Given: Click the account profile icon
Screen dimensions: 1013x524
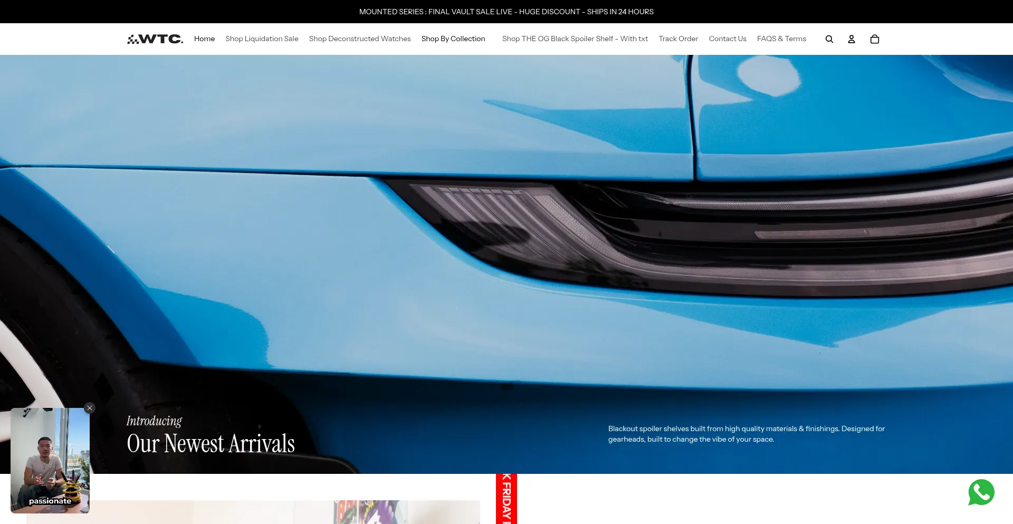Looking at the screenshot, I should click(x=851, y=39).
